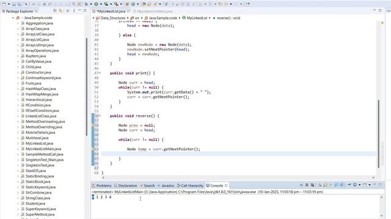This screenshot has height=219, width=391.
Task: Click the Save toolbar icon
Action: [13, 4]
